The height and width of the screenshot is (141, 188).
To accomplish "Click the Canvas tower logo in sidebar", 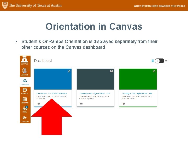I will click(25, 61).
